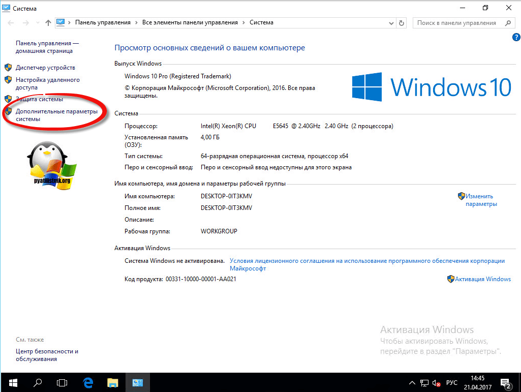Click the blue help question mark icon
This screenshot has width=521, height=392.
point(516,38)
